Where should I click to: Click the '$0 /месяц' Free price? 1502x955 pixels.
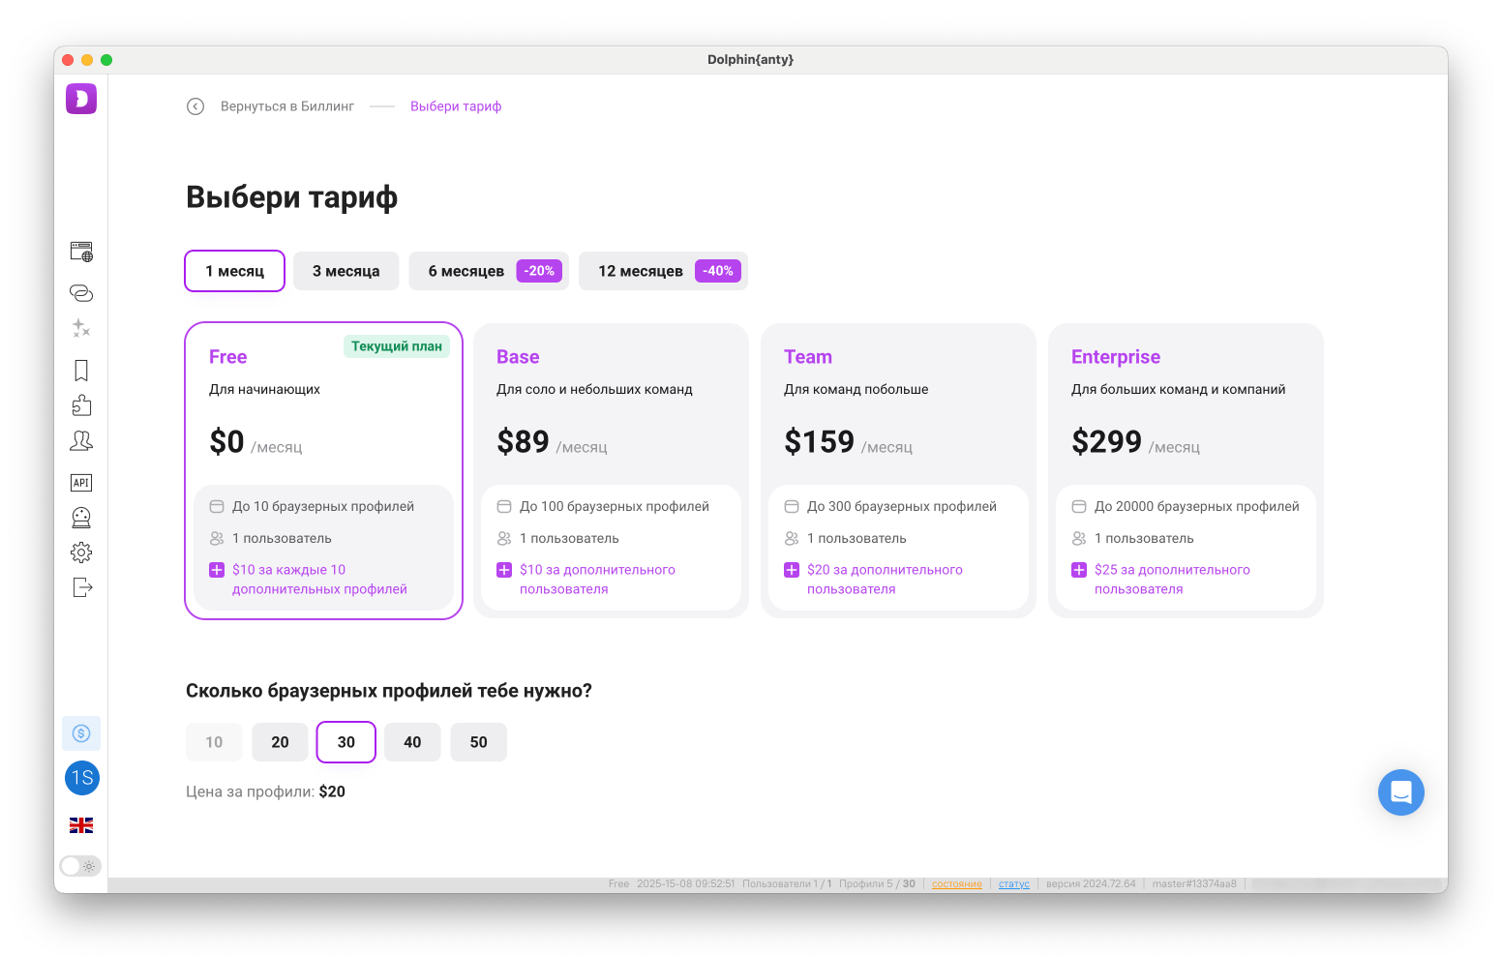click(x=255, y=442)
